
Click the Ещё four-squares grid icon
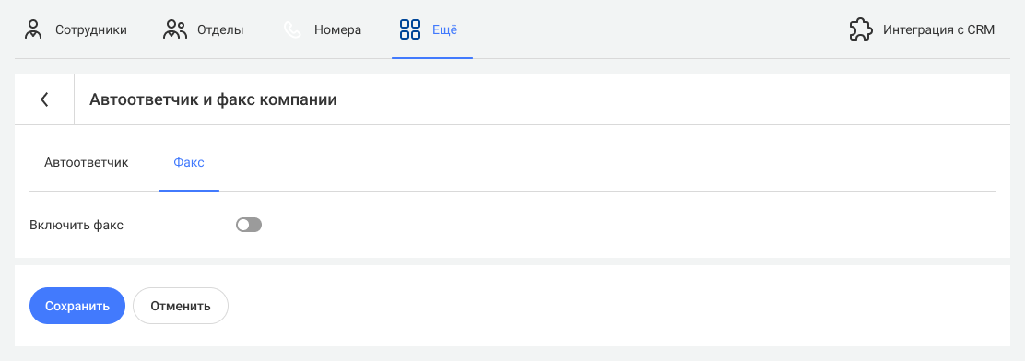tap(410, 29)
